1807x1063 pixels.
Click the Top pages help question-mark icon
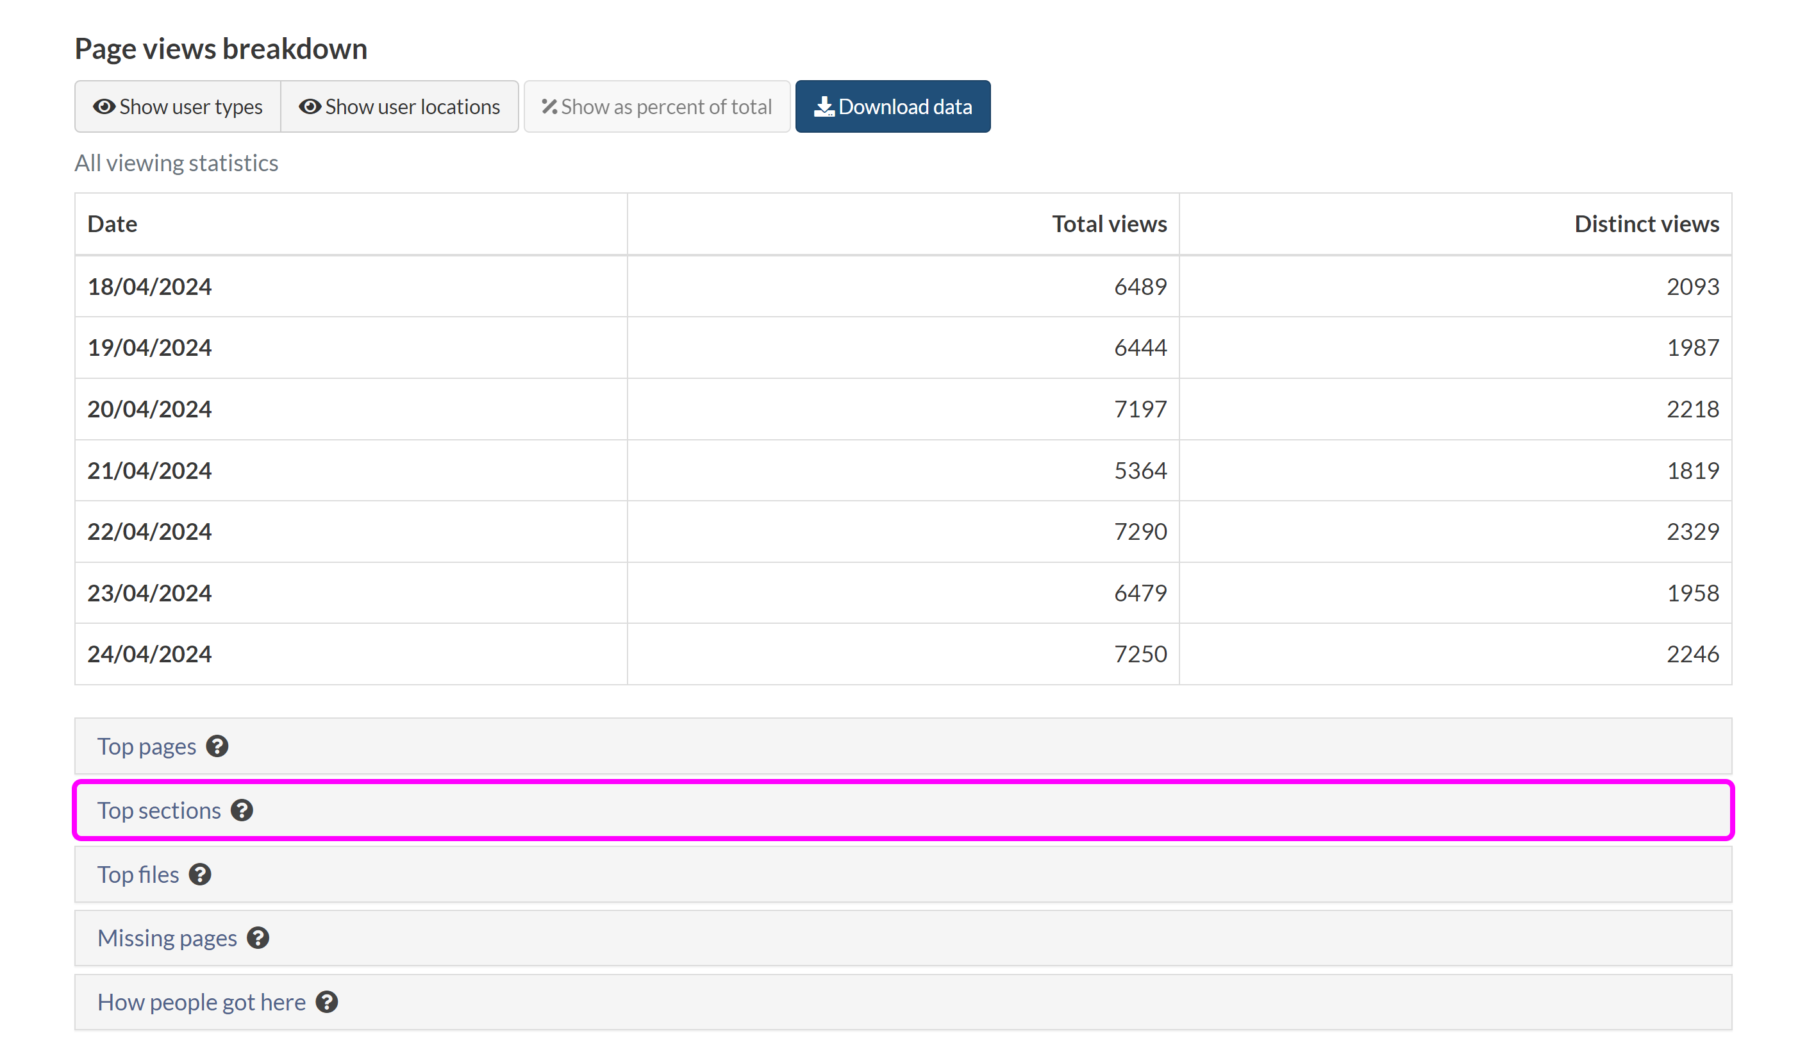[x=217, y=746]
